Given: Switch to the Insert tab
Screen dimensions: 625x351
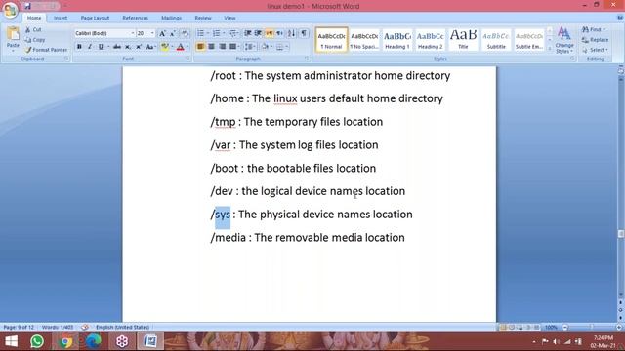Looking at the screenshot, I should coord(61,18).
